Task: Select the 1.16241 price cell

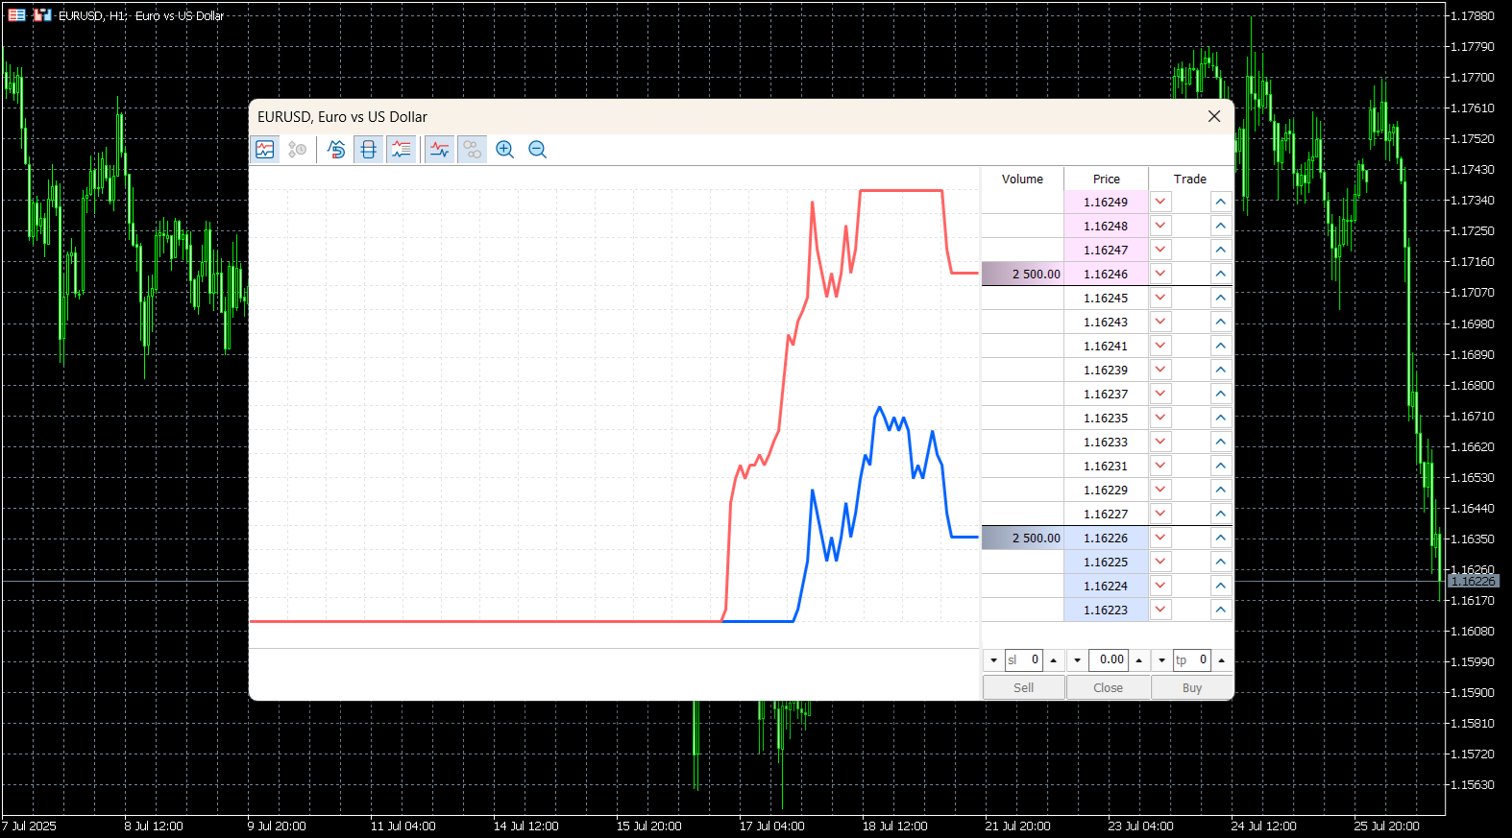Action: click(1106, 346)
